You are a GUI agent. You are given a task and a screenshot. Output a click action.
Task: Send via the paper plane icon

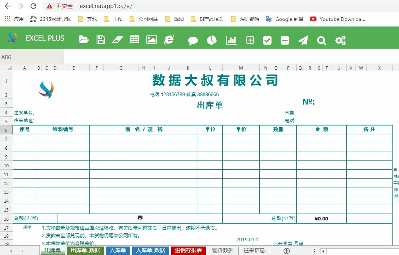(303, 39)
